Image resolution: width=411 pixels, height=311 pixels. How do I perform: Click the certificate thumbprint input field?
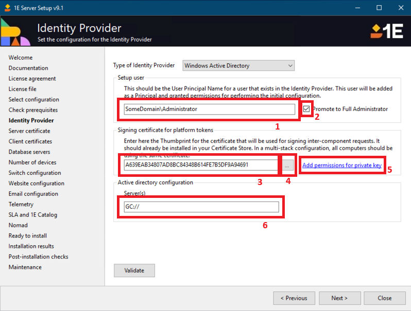point(201,165)
